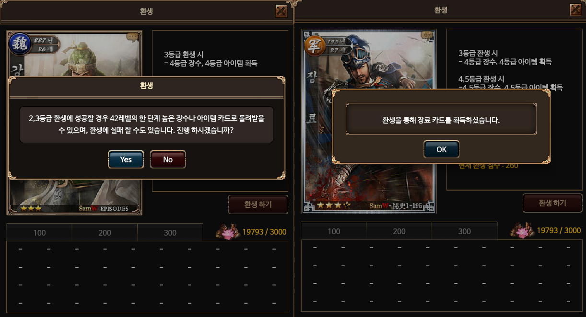
Task: Click the Zhang Liao general card thumbnail
Action: (x=368, y=121)
